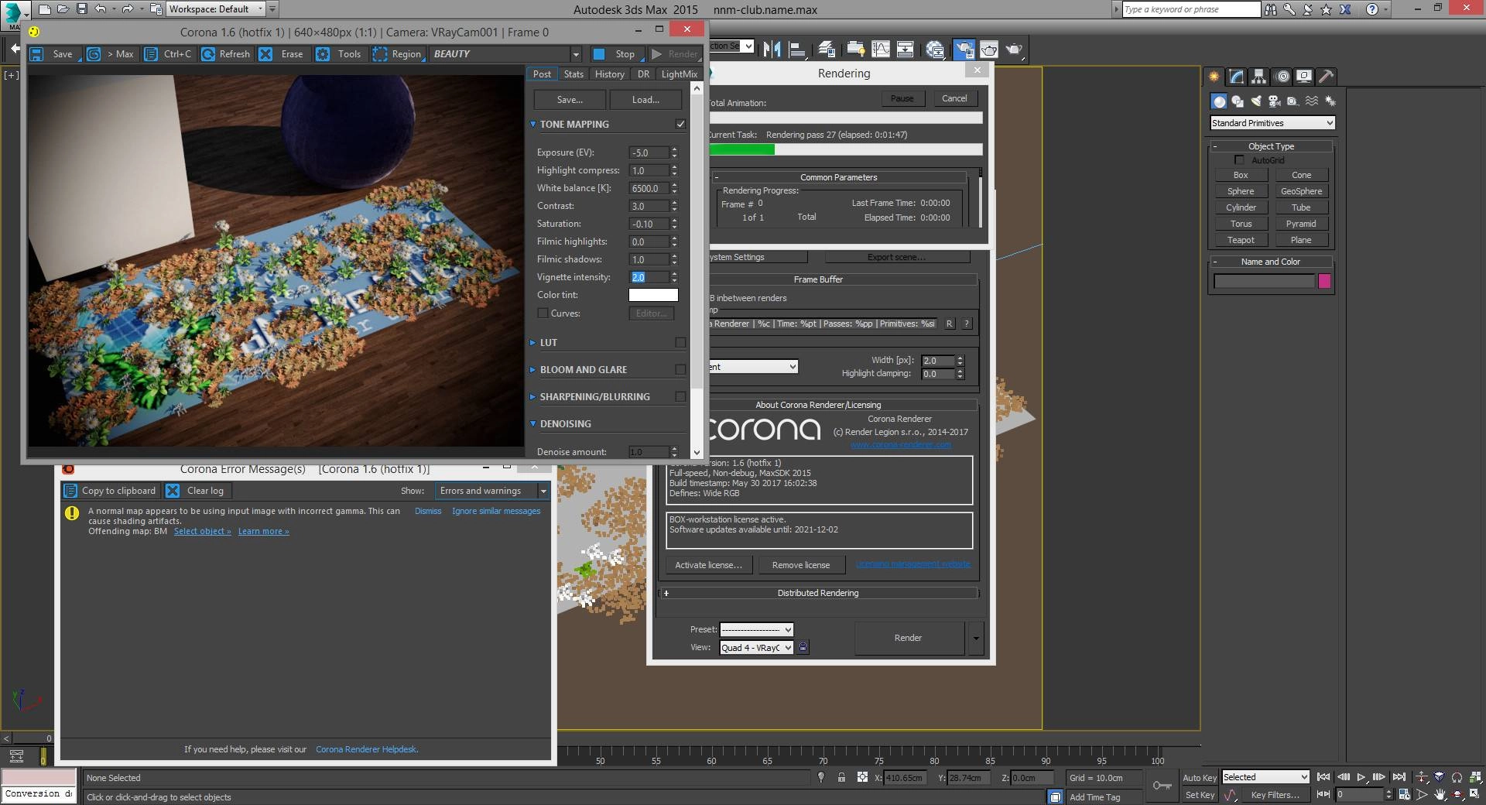
Task: Click Erase in Corona frame buffer
Action: [282, 54]
